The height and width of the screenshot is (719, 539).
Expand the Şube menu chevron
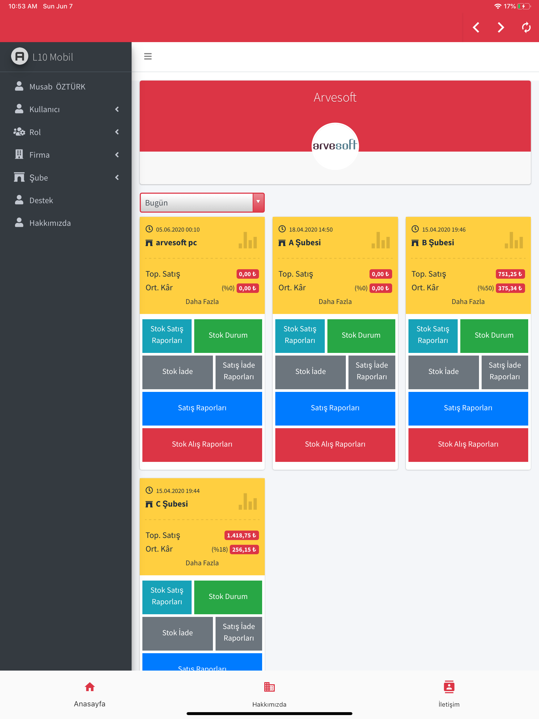coord(117,177)
